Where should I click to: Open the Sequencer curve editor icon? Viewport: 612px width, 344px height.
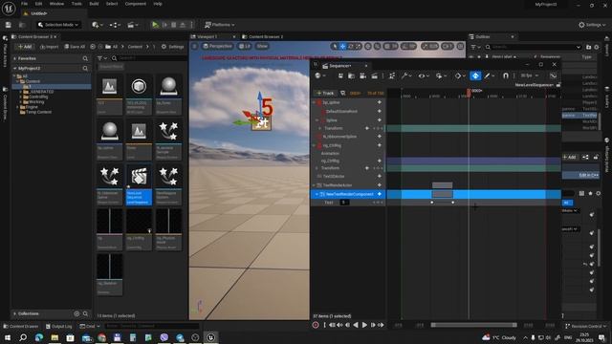(553, 76)
